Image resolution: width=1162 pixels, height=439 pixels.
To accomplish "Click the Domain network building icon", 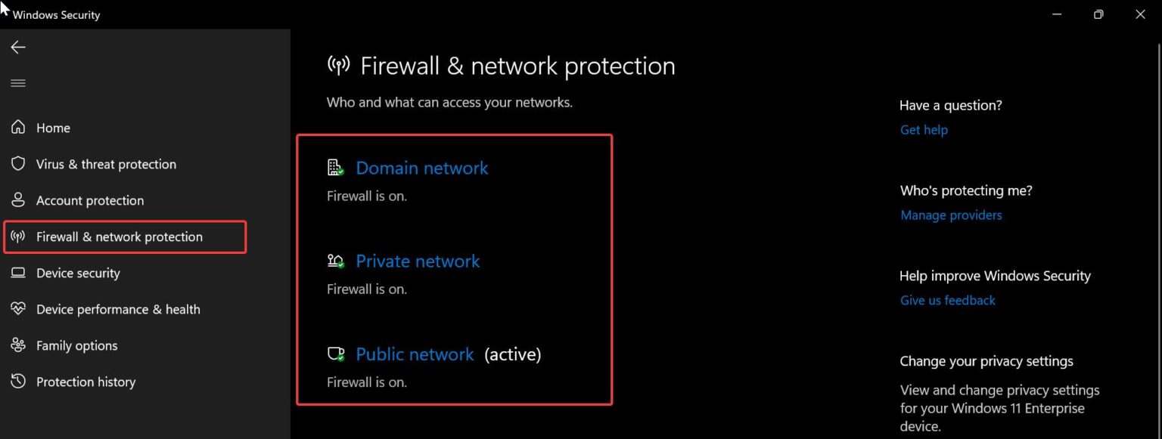I will [335, 168].
